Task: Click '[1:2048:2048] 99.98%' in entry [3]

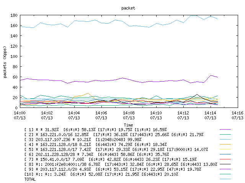Action: coord(118,140)
